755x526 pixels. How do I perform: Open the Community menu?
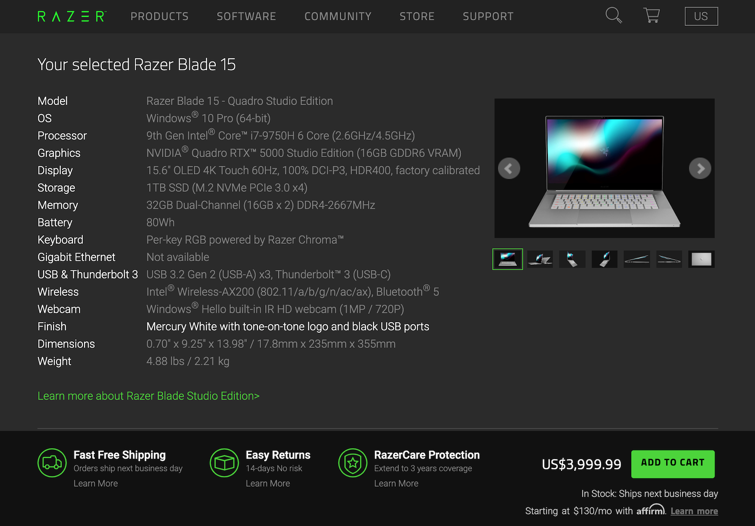click(x=338, y=16)
